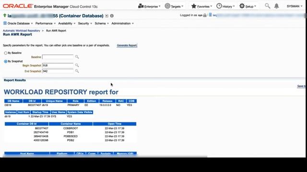
Task: Select the By Baseline radio button
Action: coord(6,53)
